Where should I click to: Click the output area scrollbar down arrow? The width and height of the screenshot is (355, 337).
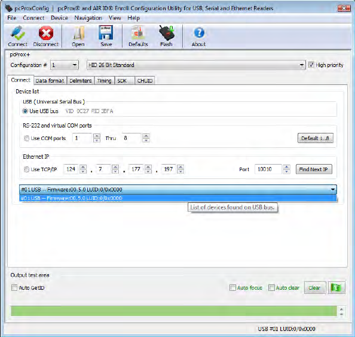click(x=341, y=314)
